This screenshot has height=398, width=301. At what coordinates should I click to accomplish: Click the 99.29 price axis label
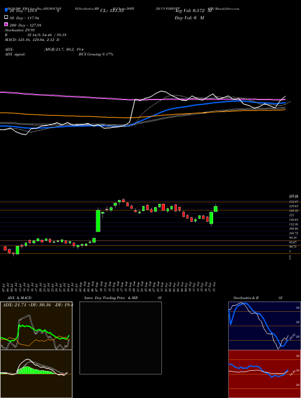coord(294,238)
